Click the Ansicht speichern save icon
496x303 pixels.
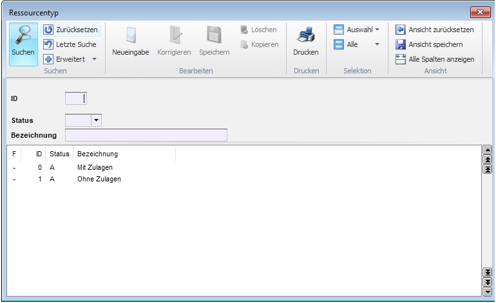401,44
